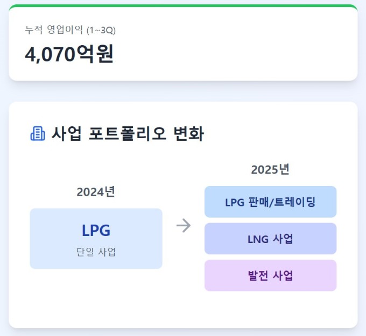The width and height of the screenshot is (366, 336).
Task: Click the 4,070 profit number
Action: pos(50,54)
